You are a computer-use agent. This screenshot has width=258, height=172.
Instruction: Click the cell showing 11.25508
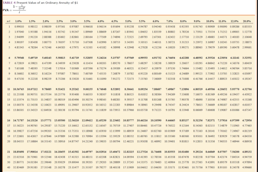tap(18, 94)
